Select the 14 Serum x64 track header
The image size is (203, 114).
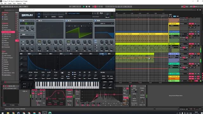point(174,54)
